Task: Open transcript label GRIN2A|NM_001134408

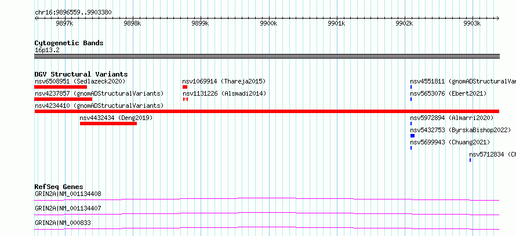Action: 68,194
